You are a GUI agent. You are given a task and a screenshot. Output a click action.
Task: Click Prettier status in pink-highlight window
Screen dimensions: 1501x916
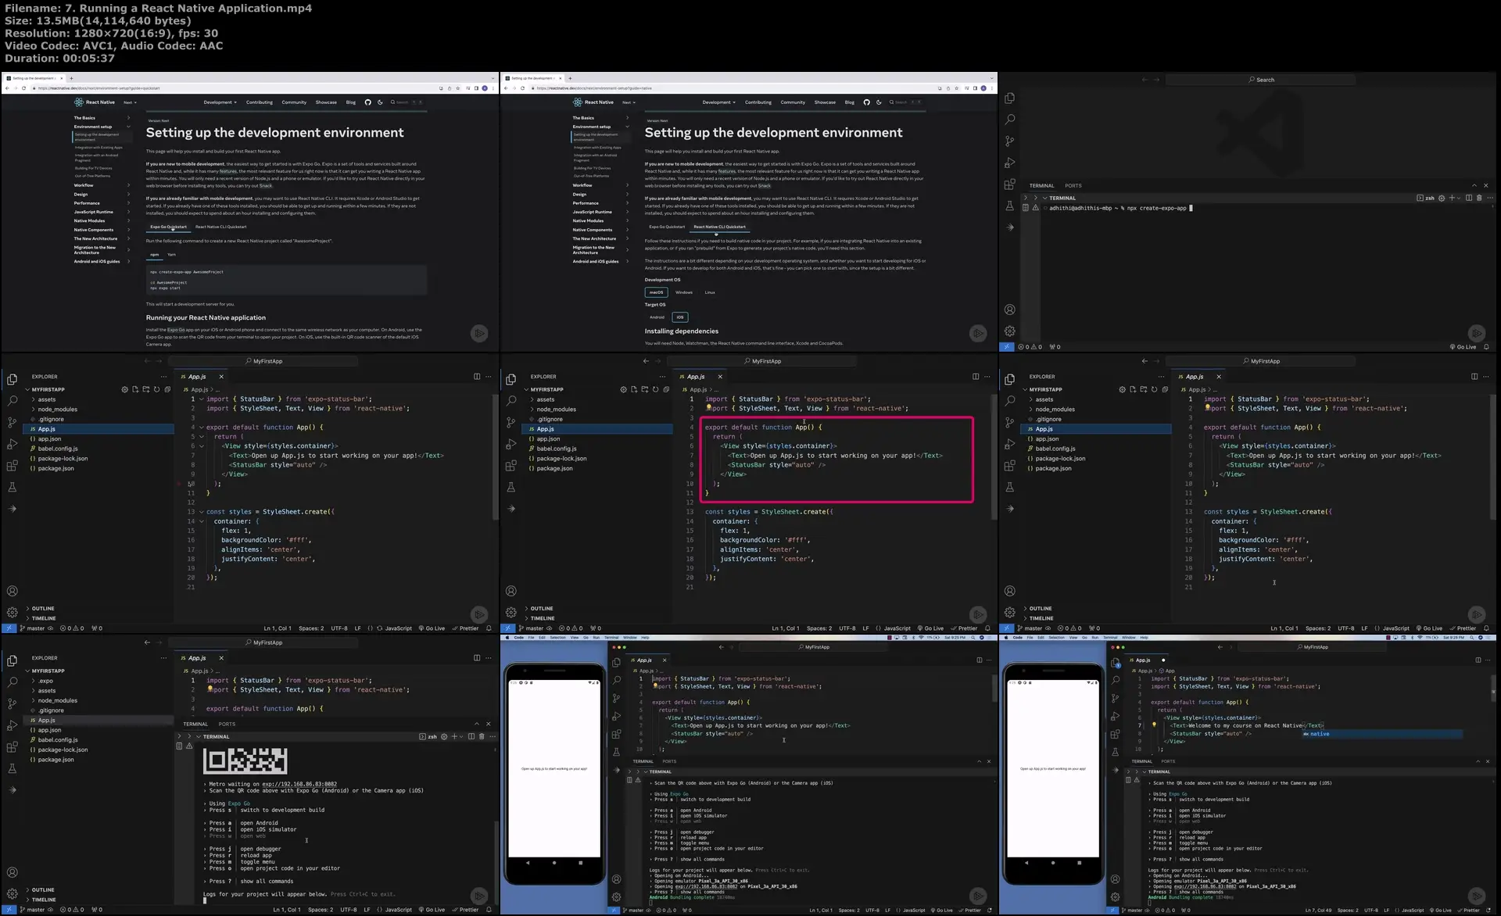pos(965,628)
